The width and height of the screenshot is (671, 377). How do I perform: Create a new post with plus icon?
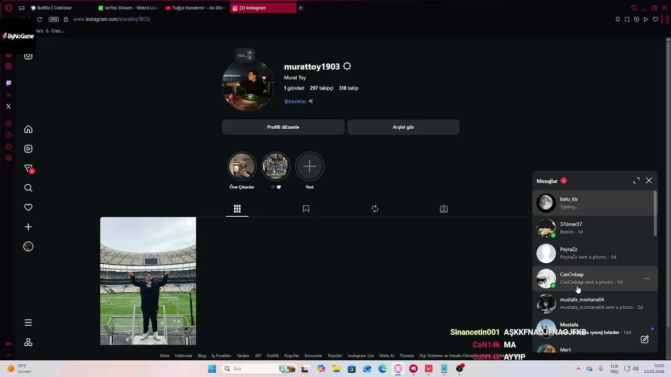[x=28, y=227]
